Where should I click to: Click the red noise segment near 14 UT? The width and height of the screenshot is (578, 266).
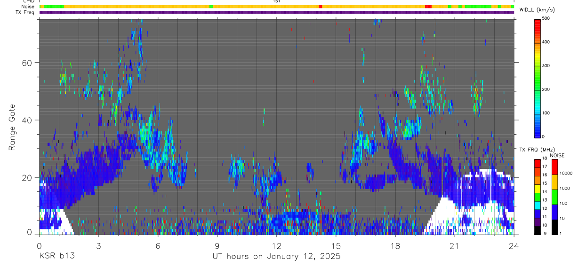320,7
